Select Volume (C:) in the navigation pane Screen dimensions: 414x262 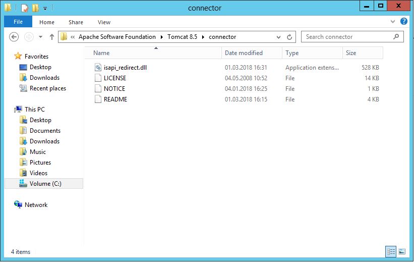pyautogui.click(x=45, y=184)
